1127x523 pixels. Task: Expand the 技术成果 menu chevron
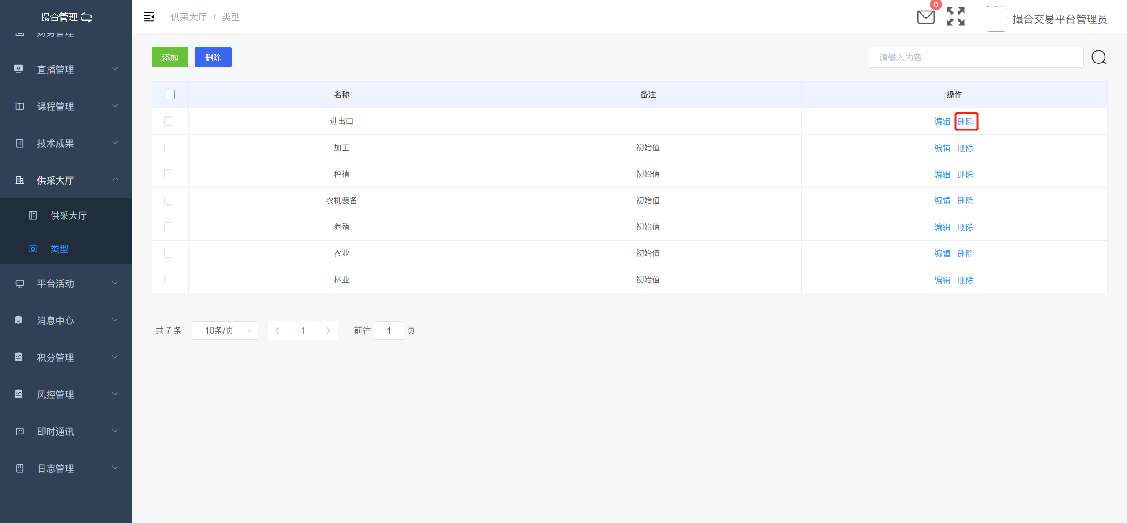(115, 143)
